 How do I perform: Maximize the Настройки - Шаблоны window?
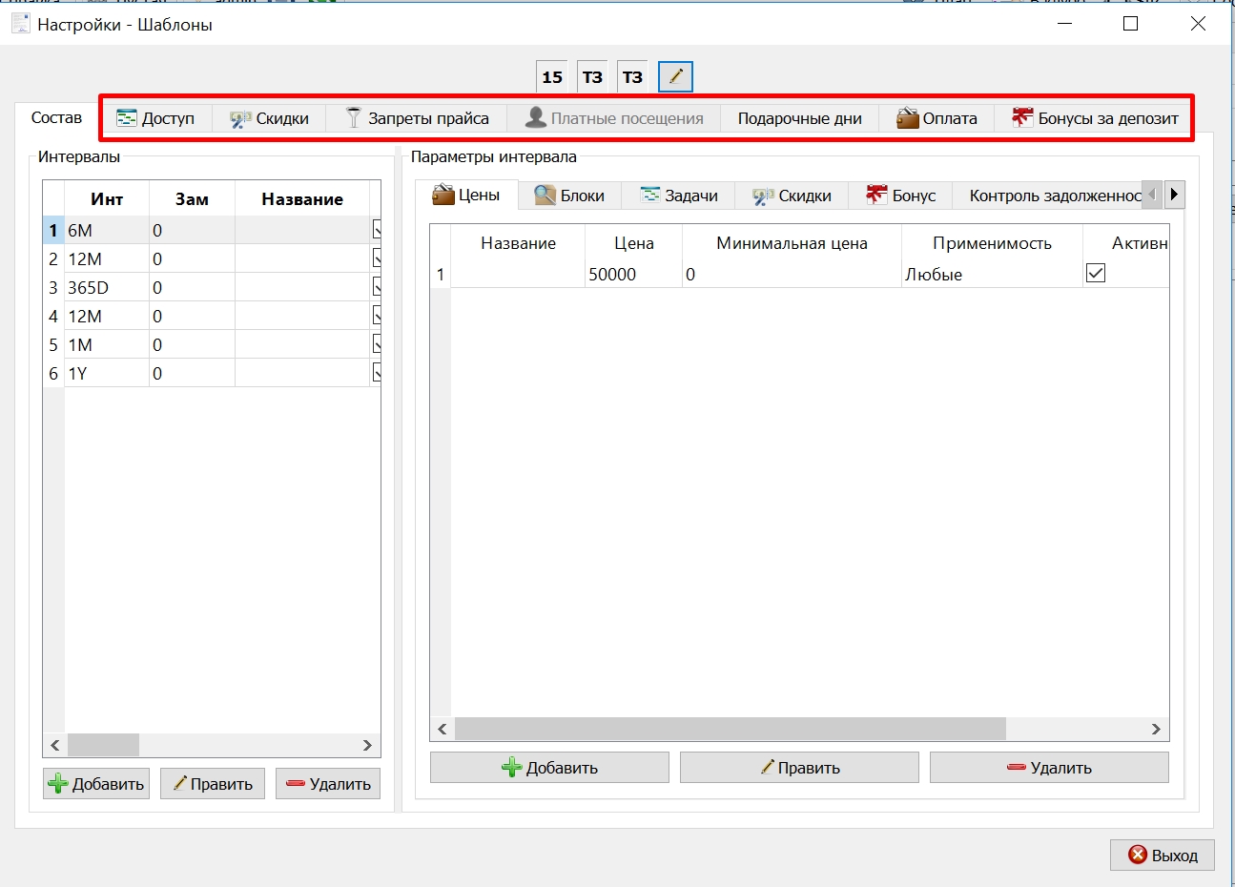coord(1130,24)
